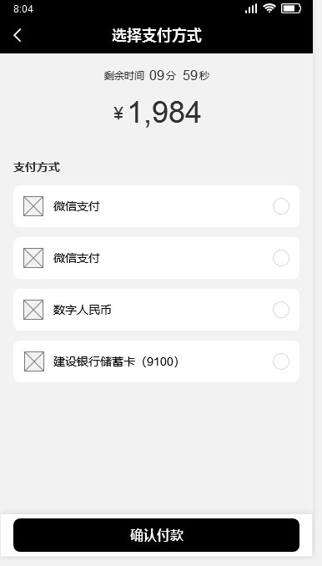Image resolution: width=322 pixels, height=566 pixels.
Task: Tap the 剩余时间 countdown timer
Action: pyautogui.click(x=157, y=75)
